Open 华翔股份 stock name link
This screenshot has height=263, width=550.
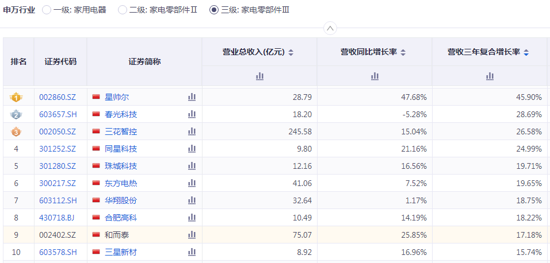[x=121, y=200]
